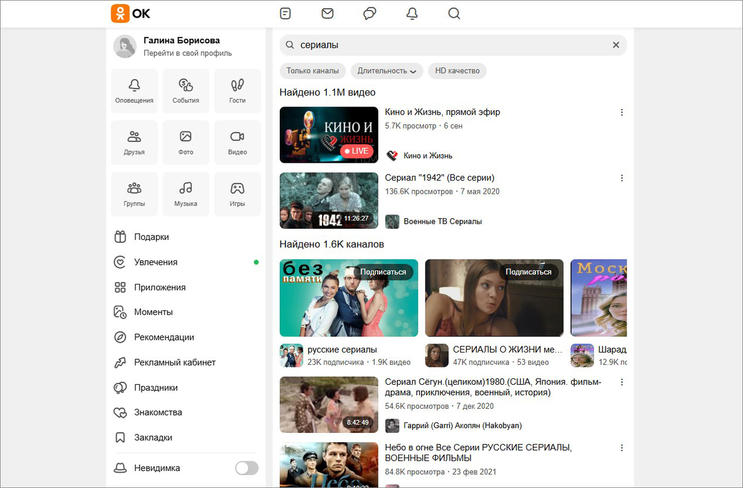
Task: Open Сериал "1942" (Все серии) title
Action: click(440, 178)
